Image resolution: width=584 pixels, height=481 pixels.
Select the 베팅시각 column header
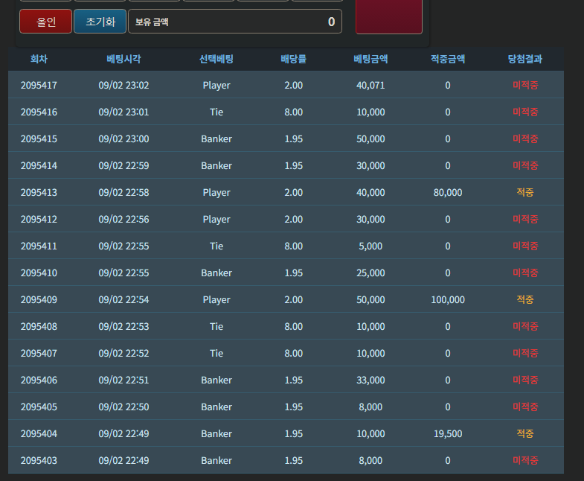(123, 59)
